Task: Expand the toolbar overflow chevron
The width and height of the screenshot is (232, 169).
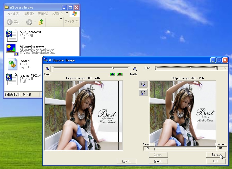Action: [x=61, y=19]
